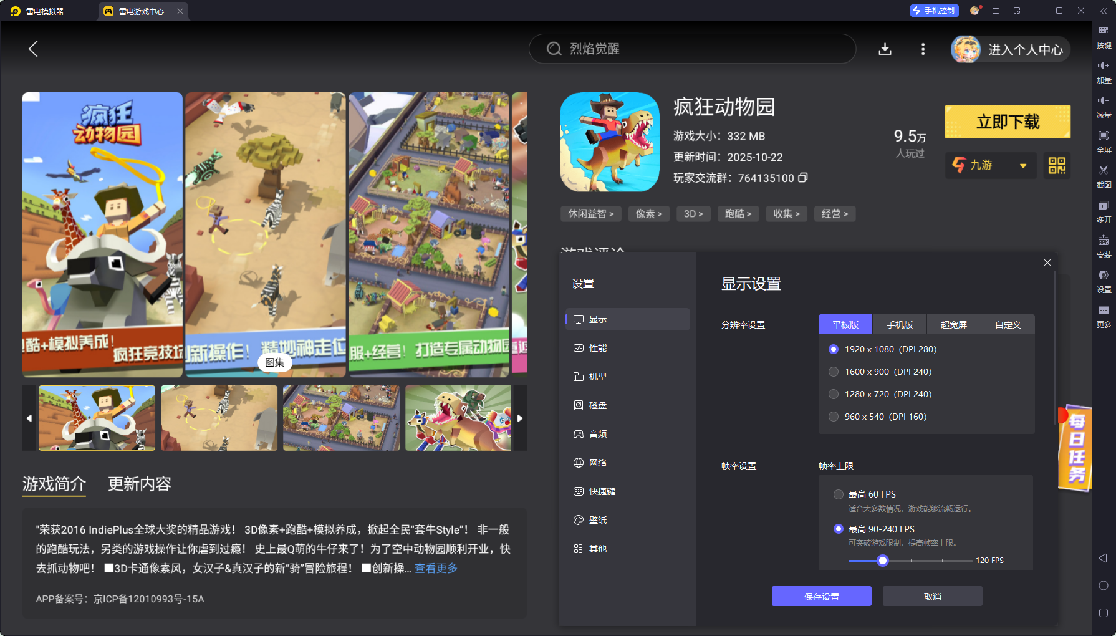Screen dimensions: 1116x636
Task: Take a screenshot with the 截图 icon
Action: coord(1104,177)
